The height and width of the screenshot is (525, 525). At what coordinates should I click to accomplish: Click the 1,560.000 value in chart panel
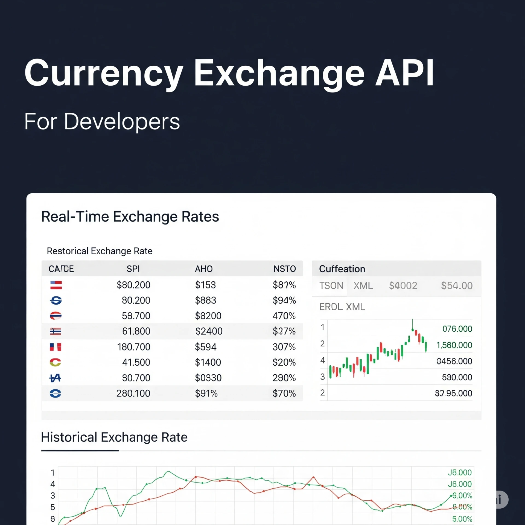[x=454, y=345]
